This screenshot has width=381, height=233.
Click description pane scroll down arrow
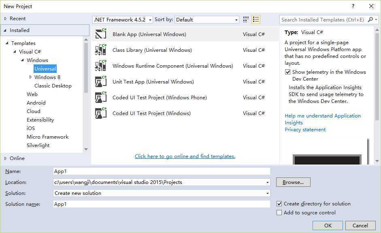point(377,161)
